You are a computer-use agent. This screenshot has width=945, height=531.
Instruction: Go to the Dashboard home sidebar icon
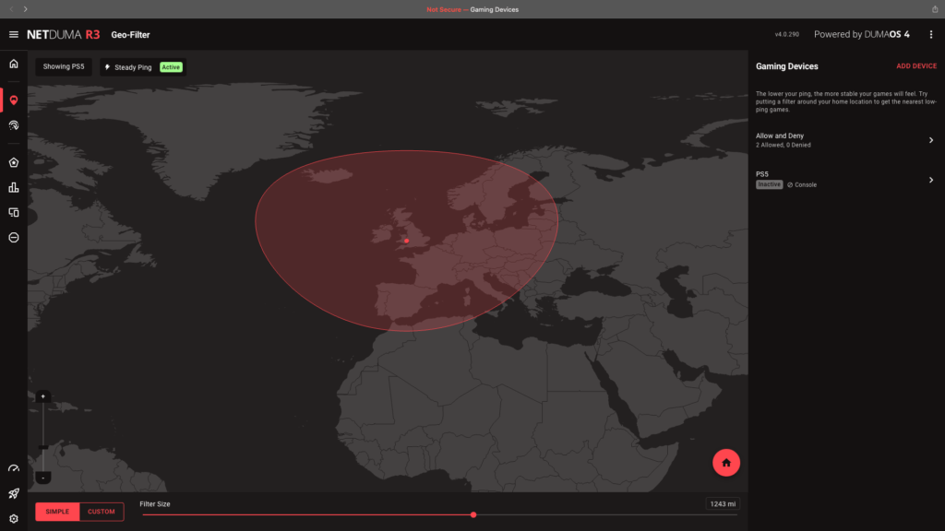coord(13,64)
